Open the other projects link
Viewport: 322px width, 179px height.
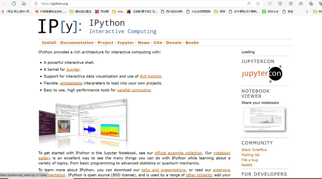[198, 175]
